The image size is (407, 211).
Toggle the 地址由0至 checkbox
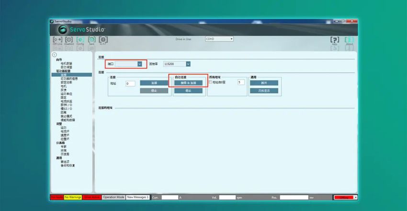211,82
